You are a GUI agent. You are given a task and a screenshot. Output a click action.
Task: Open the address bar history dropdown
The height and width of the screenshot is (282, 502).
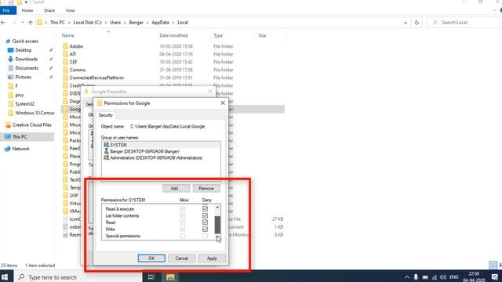(x=406, y=23)
